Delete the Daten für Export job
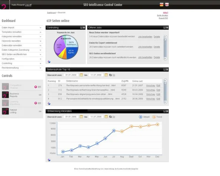220x176 pixels. pos(157,47)
